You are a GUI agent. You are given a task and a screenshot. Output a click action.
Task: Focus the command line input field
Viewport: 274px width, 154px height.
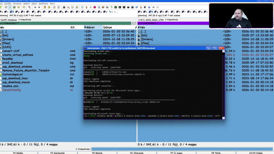click(x=182, y=149)
